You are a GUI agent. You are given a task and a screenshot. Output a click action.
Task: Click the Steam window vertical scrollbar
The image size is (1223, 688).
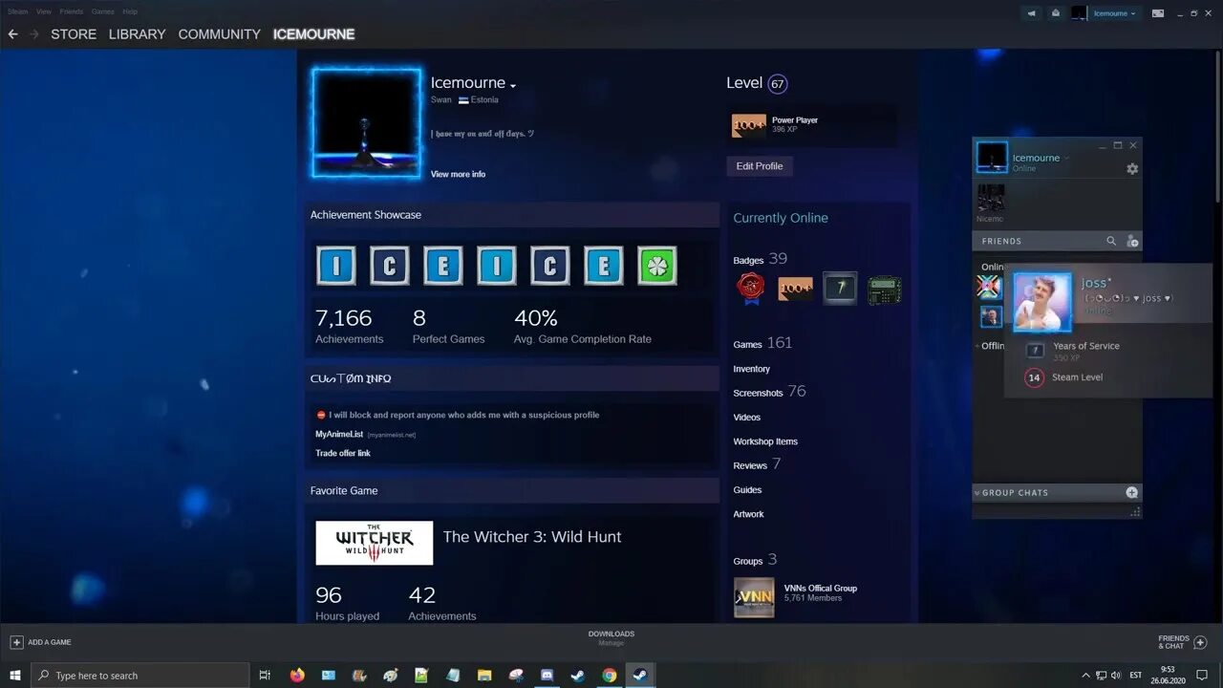point(1217,124)
